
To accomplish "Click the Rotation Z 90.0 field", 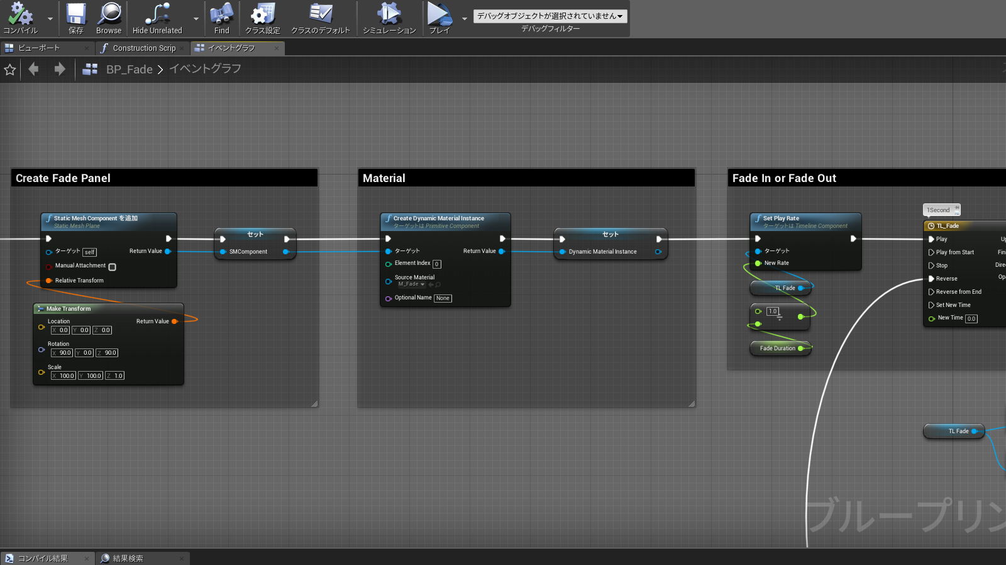I will click(x=107, y=353).
